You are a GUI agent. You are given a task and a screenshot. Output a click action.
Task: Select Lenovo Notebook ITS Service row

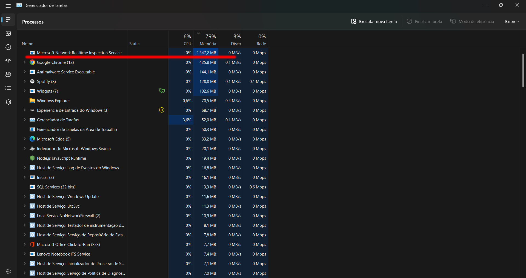[x=142, y=254]
